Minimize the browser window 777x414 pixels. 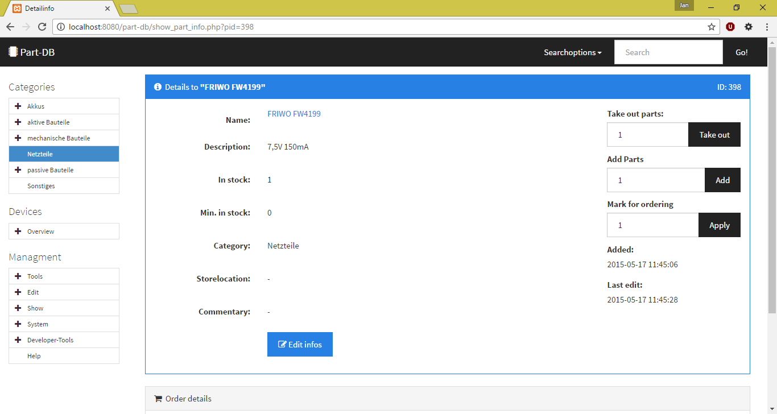711,7
